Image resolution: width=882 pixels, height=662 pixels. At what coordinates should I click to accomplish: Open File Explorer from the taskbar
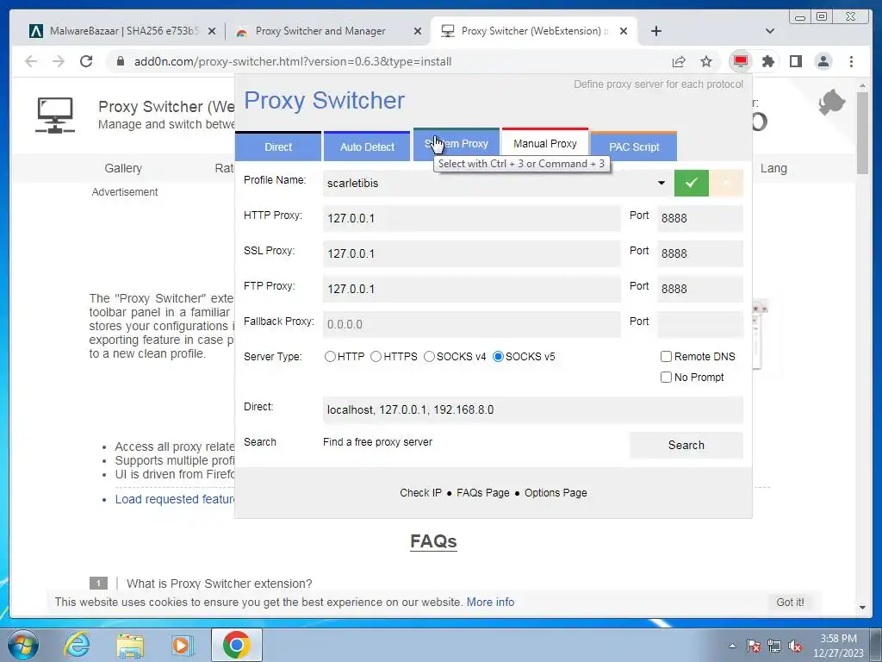[130, 645]
